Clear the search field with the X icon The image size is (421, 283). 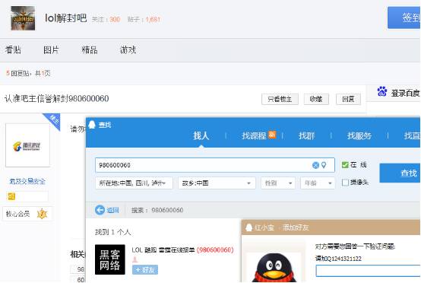click(x=316, y=165)
